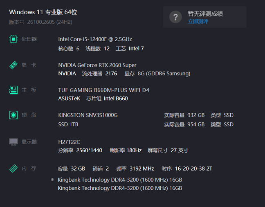
Task: Select the H27T22C monitor model
Action: 70,142
